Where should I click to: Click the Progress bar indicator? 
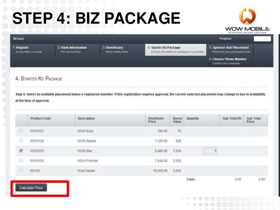pyautogui.click(x=262, y=39)
